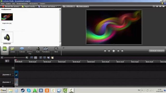Expand the Import media dropdown arrow

36,6
